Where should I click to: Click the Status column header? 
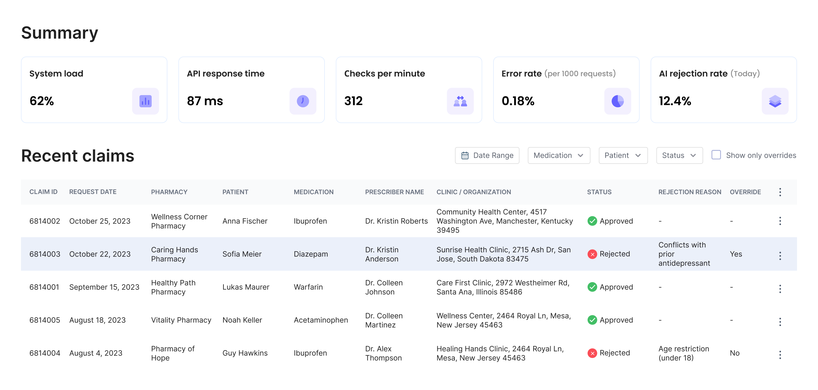[x=599, y=192]
